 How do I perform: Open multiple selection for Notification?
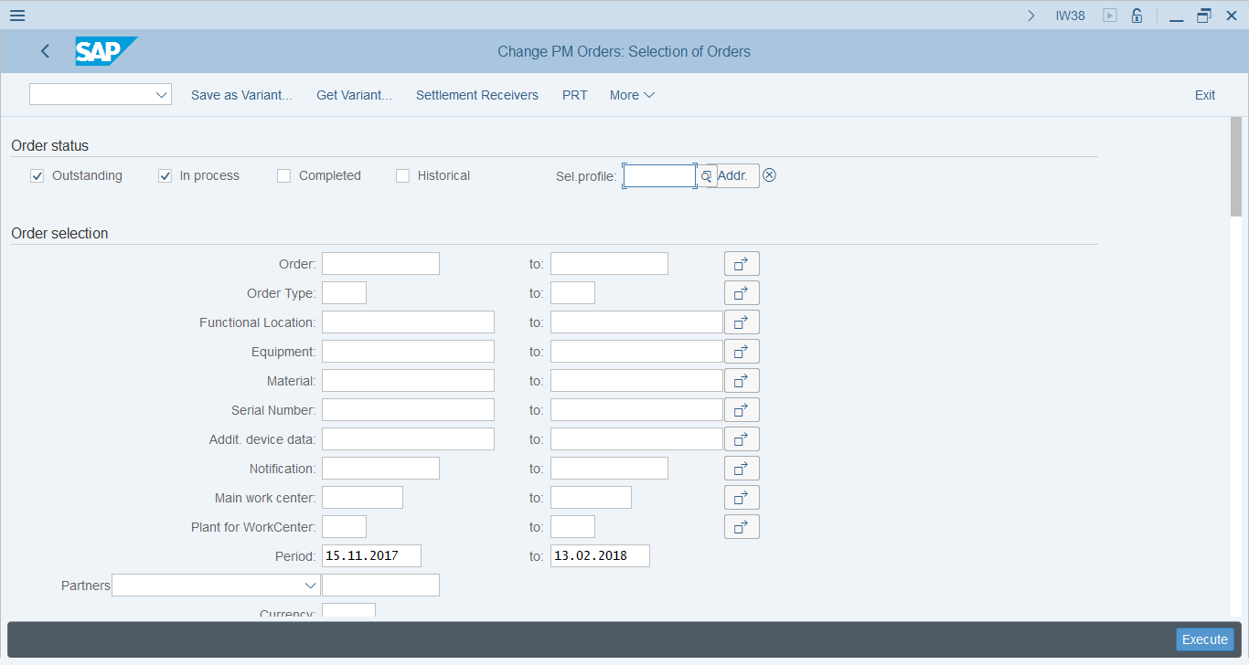[x=742, y=468]
